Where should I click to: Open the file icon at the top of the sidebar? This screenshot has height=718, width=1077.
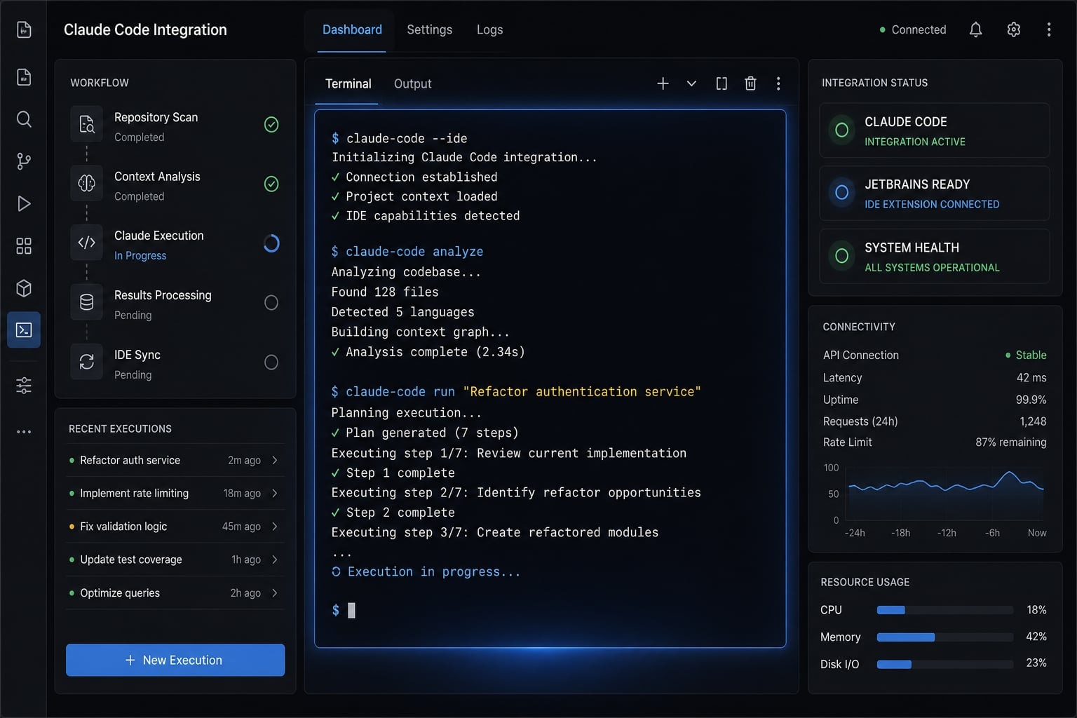24,29
